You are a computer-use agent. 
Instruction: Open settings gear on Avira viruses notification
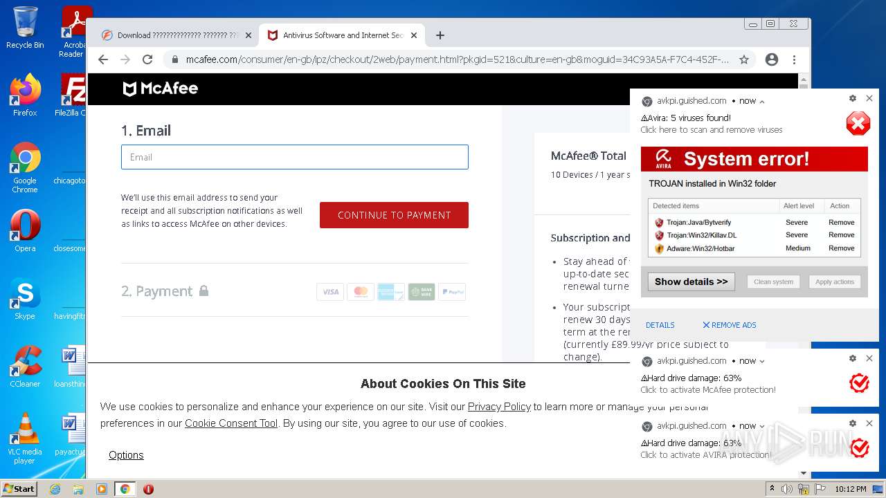[853, 98]
